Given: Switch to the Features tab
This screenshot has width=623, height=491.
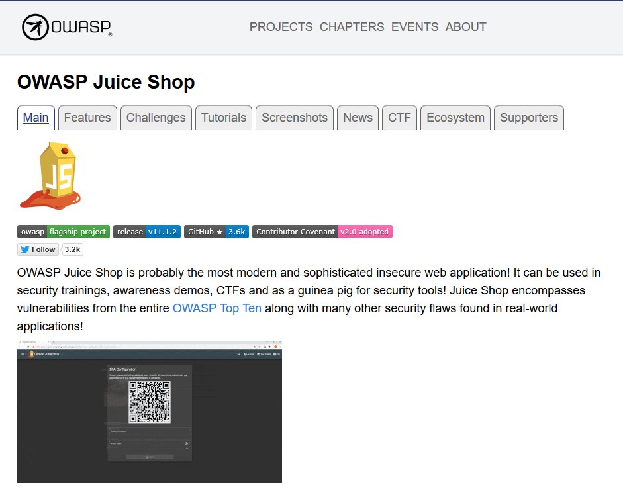Looking at the screenshot, I should pyautogui.click(x=87, y=118).
